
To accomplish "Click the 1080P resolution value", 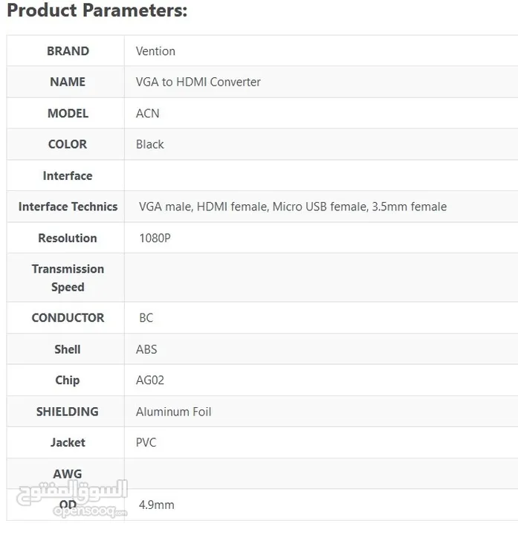I will [155, 239].
